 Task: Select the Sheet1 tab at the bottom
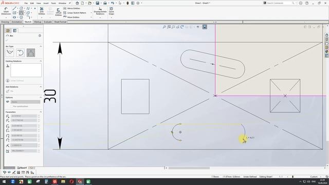pyautogui.click(x=22, y=168)
